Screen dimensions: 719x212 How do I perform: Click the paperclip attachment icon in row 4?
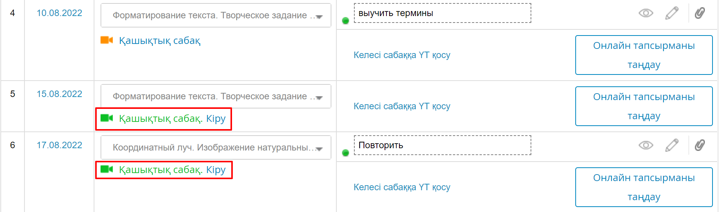tap(700, 13)
